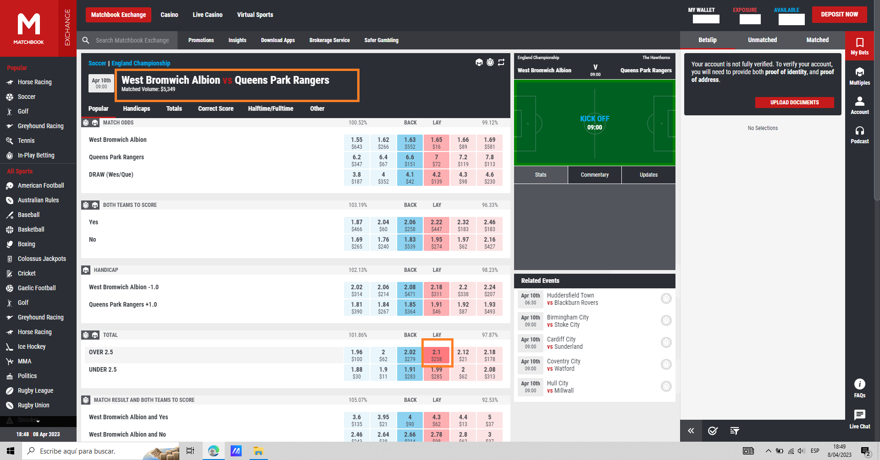880x460 pixels.
Task: Click the UPLOAD DOCUMENTS button
Action: click(794, 103)
